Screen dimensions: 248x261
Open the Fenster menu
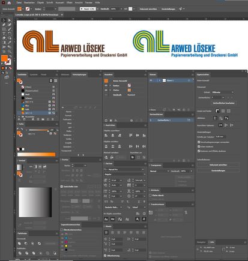coord(88,2)
